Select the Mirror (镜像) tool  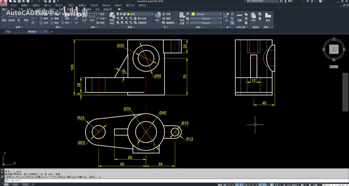[55, 18]
